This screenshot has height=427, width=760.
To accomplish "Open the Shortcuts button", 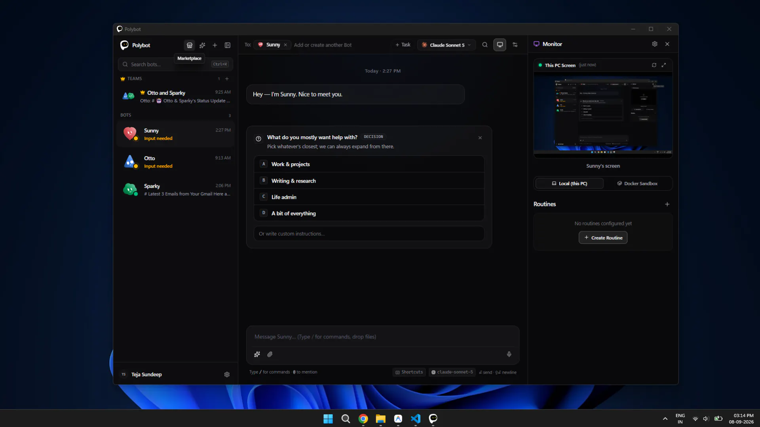I will click(409, 372).
